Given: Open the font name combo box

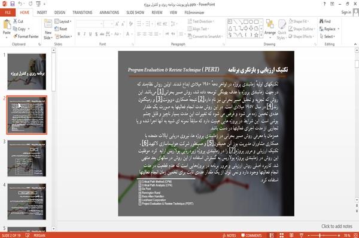Looking at the screenshot, I should (89, 24).
